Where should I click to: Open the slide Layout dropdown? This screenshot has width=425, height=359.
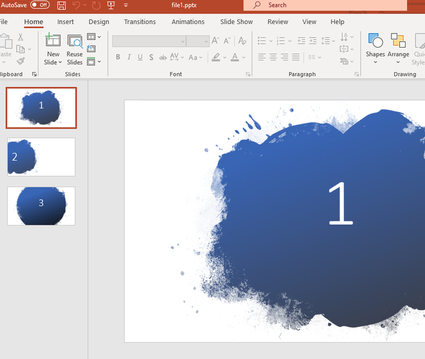(94, 37)
